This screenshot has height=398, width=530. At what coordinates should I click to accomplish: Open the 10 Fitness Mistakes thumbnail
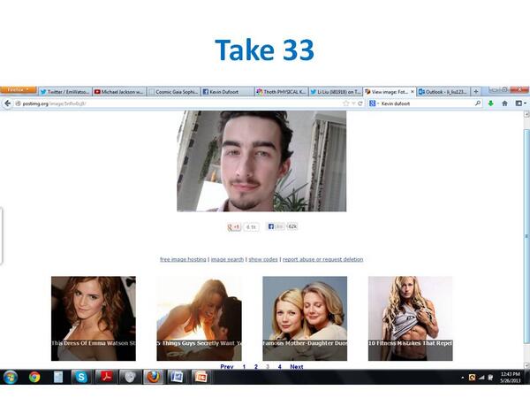411,318
